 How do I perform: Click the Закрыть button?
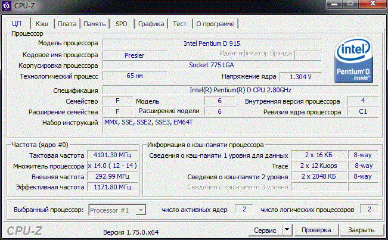[x=361, y=230]
